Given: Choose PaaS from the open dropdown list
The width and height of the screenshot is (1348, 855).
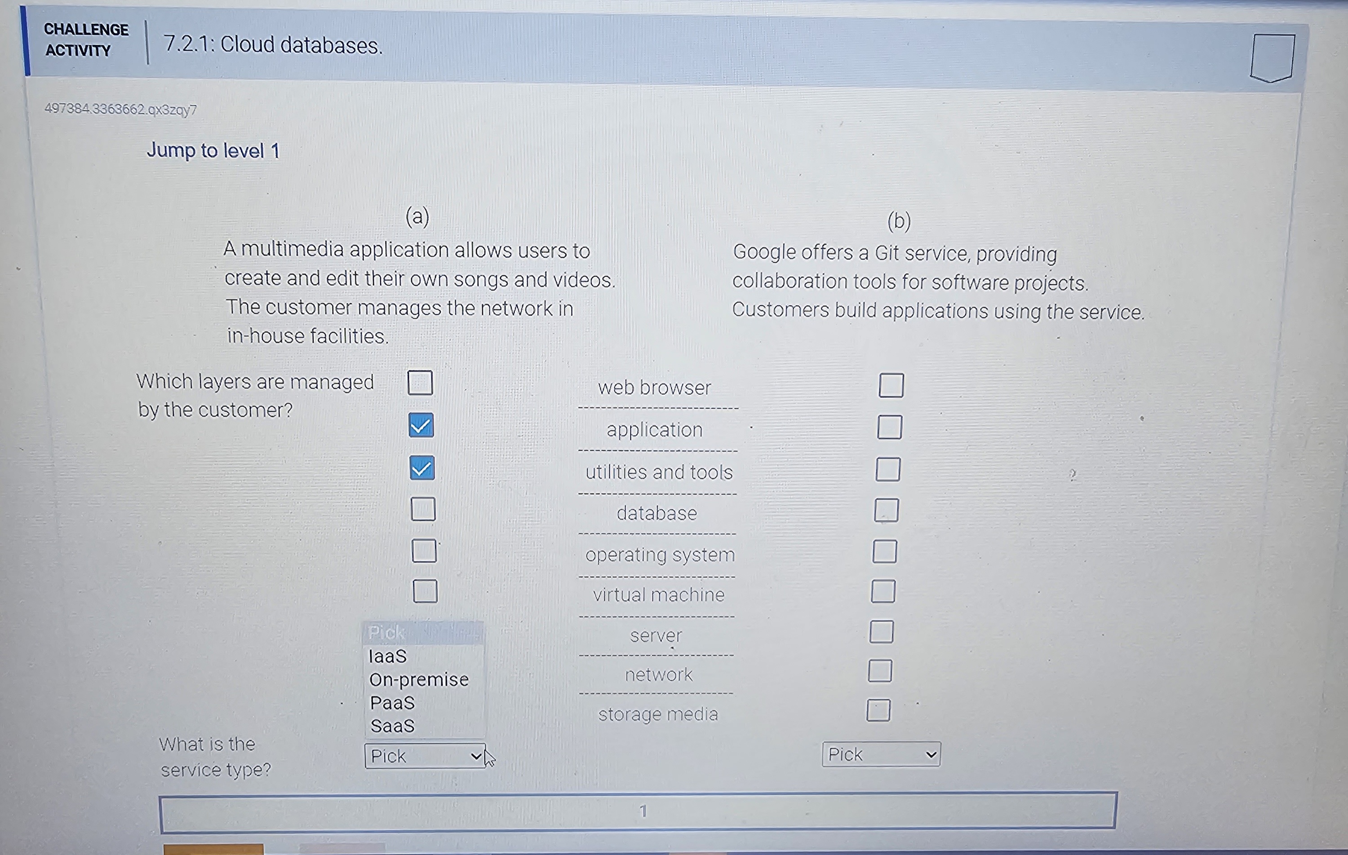Looking at the screenshot, I should click(x=424, y=703).
